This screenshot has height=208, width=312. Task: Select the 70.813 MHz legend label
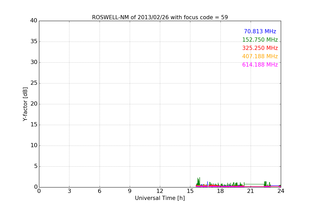click(260, 31)
